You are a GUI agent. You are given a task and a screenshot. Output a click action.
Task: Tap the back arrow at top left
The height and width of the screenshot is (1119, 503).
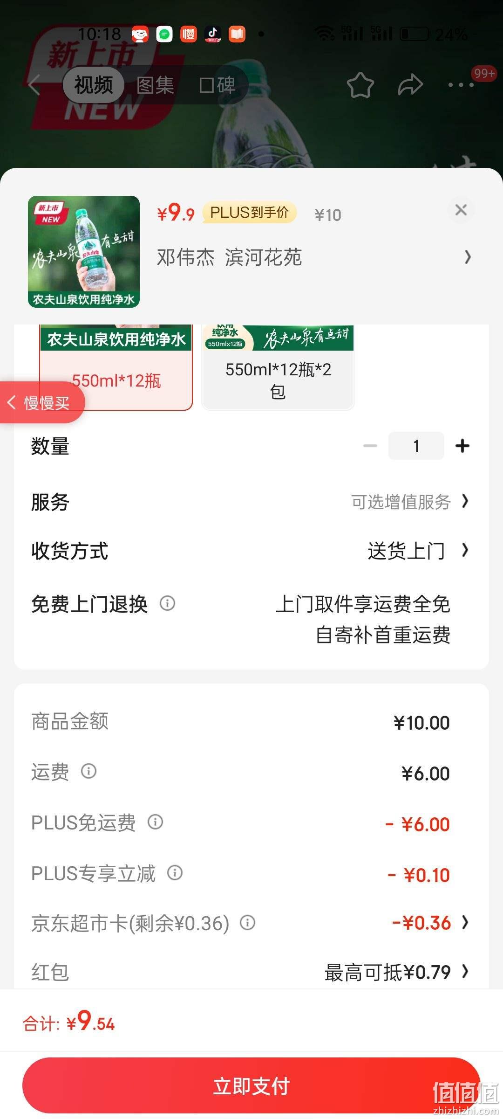(x=34, y=85)
